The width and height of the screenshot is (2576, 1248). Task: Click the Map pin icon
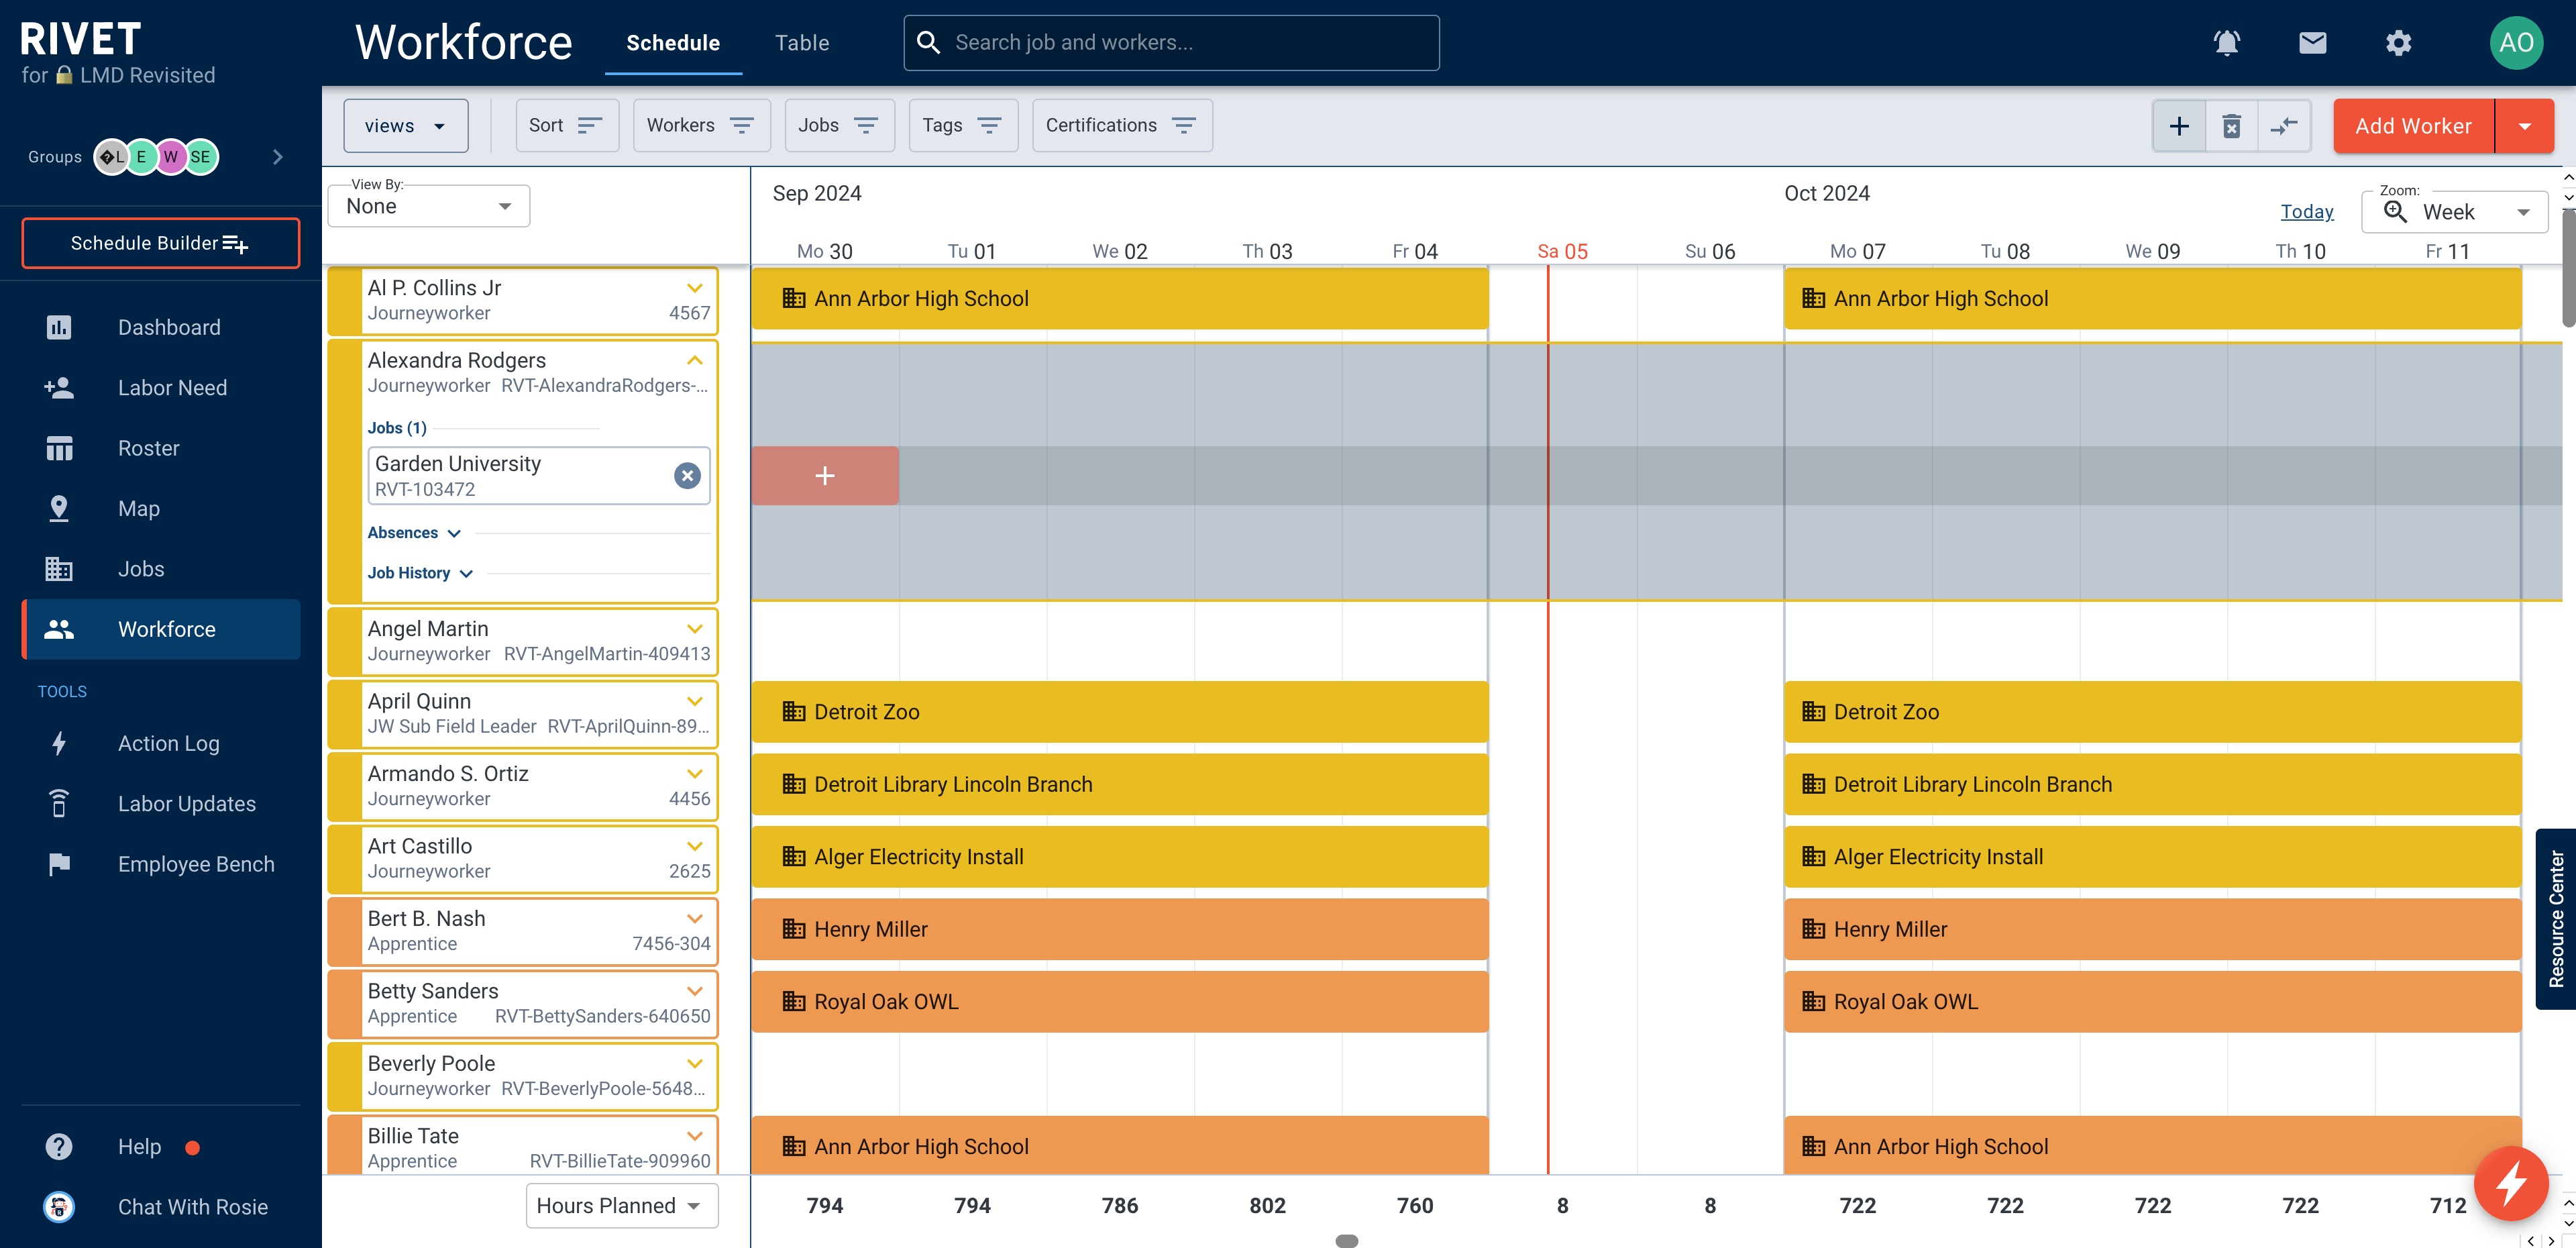pyautogui.click(x=59, y=508)
